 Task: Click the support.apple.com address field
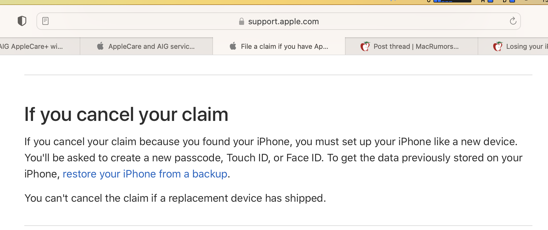pyautogui.click(x=283, y=21)
